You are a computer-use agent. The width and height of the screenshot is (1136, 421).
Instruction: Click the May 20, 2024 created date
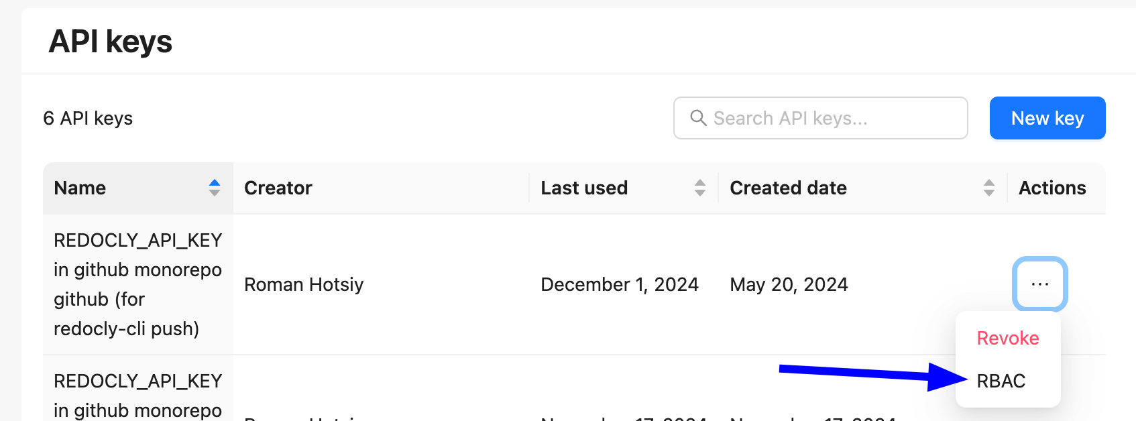789,284
